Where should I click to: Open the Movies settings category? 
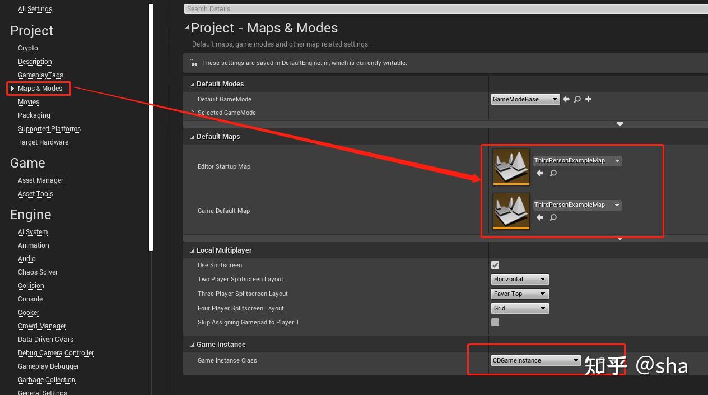coord(28,101)
